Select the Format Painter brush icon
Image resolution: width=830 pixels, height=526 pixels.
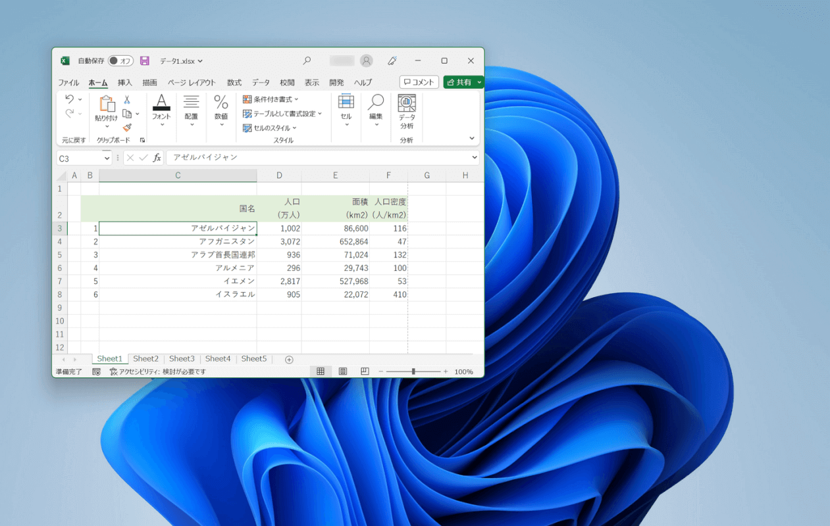(x=127, y=128)
